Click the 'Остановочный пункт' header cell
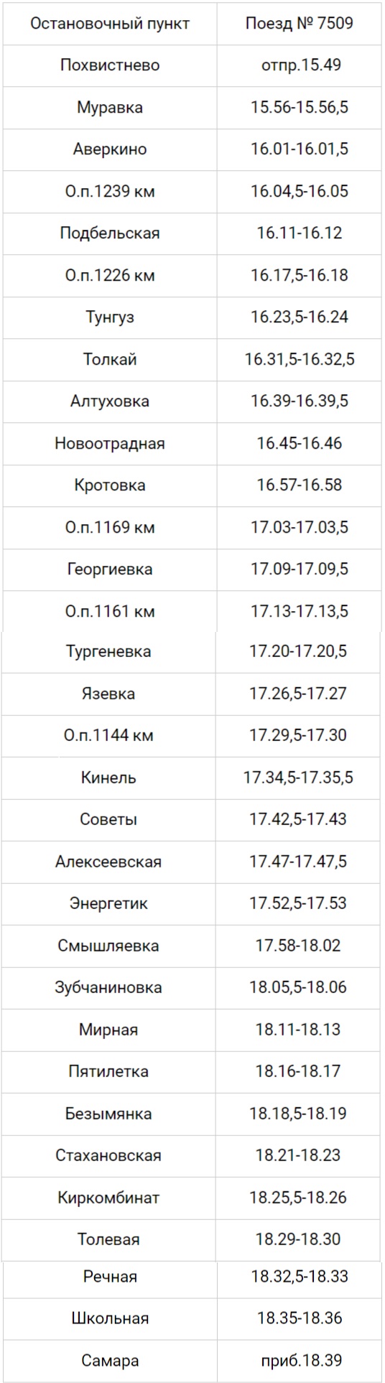The image size is (385, 1383). pos(109,24)
